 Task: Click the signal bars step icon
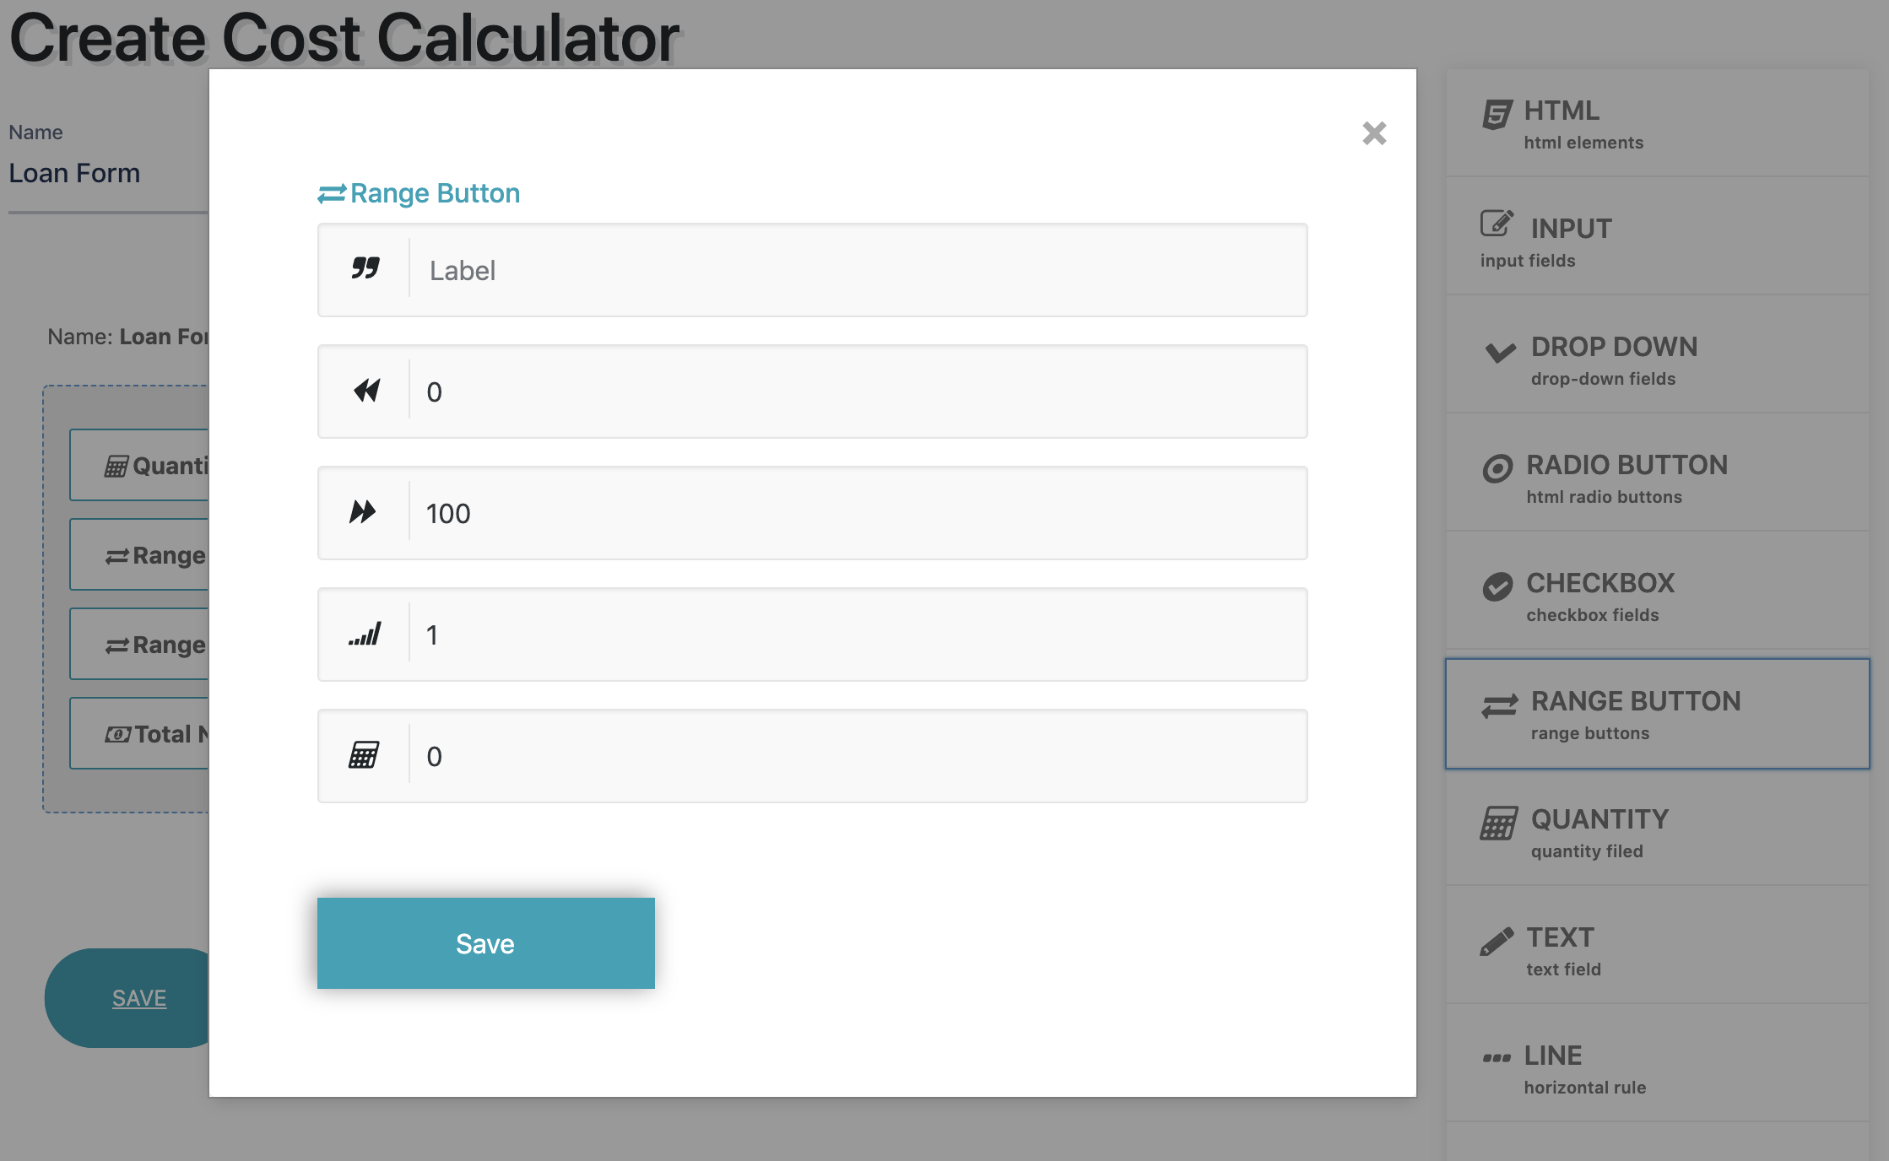(365, 633)
